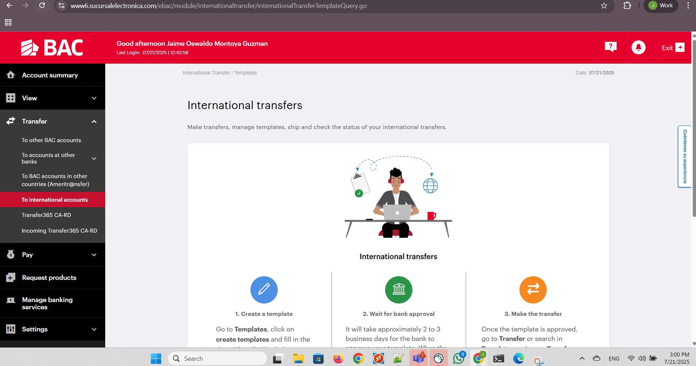Click the Exit arrow icon
This screenshot has width=696, height=366.
[x=680, y=47]
